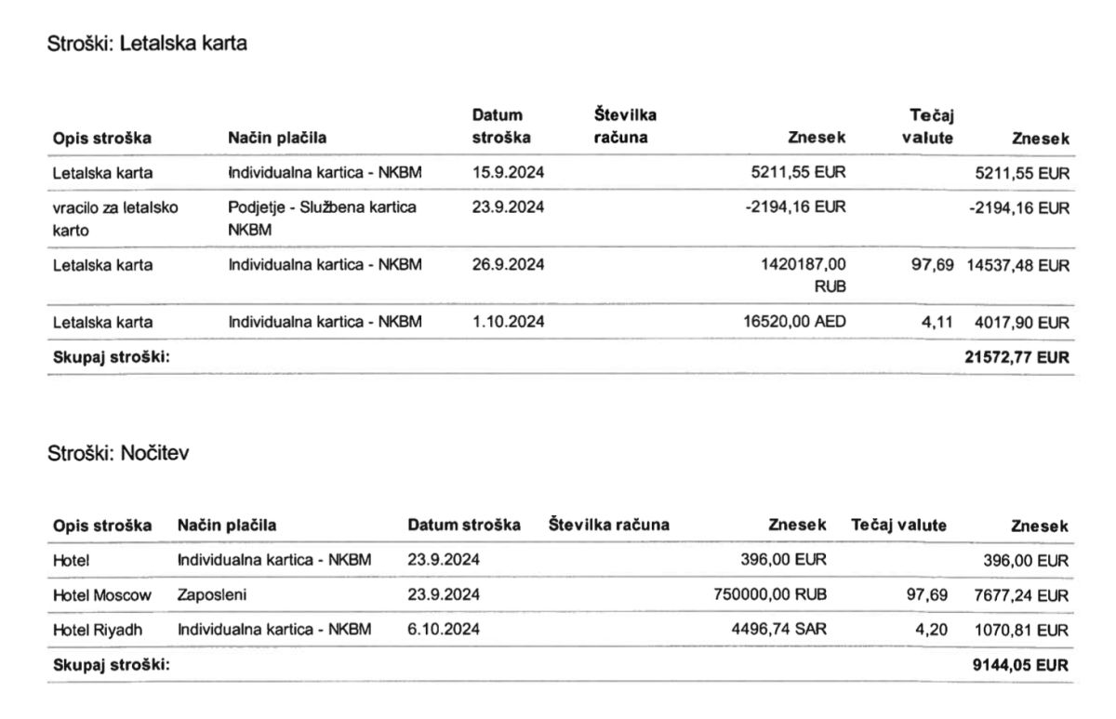1116x719 pixels.
Task: Select the amount 1420187,00 RUB
Action: pyautogui.click(x=804, y=275)
